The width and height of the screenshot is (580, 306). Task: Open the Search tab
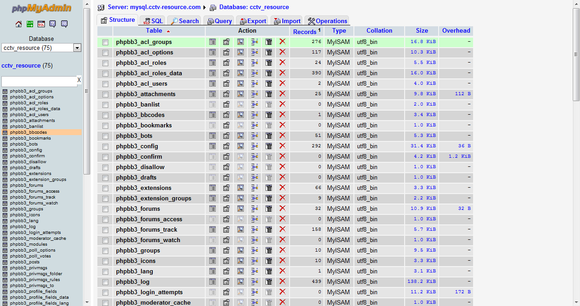[x=184, y=21]
